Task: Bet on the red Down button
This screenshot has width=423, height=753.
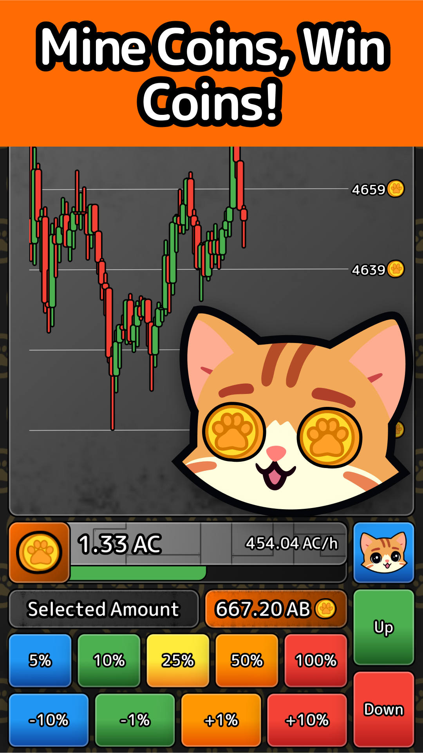Action: 383,709
